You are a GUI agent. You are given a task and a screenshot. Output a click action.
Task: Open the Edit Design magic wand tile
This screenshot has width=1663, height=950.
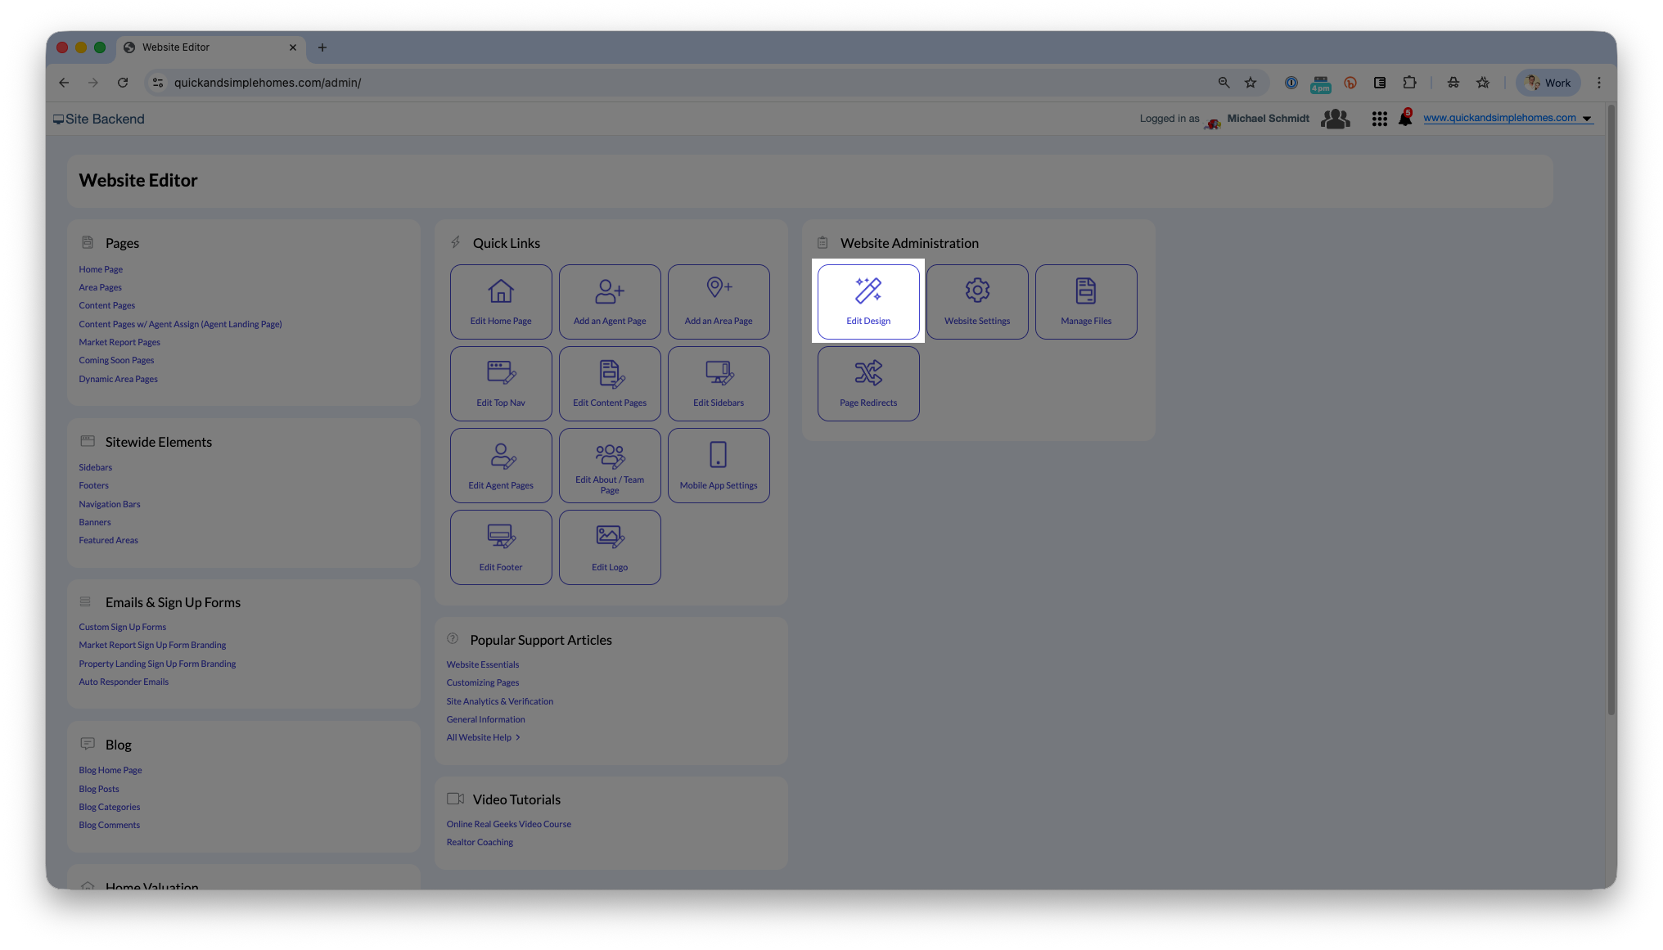(x=868, y=301)
